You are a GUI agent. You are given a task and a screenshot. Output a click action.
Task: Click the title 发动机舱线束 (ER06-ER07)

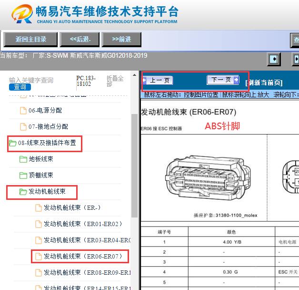(x=189, y=112)
